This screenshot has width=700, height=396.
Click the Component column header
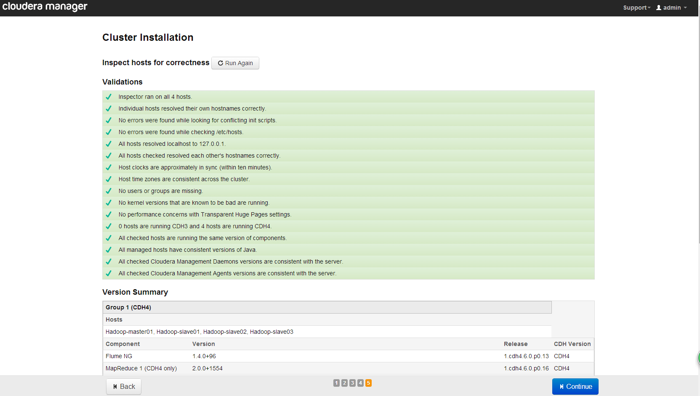tap(122, 344)
